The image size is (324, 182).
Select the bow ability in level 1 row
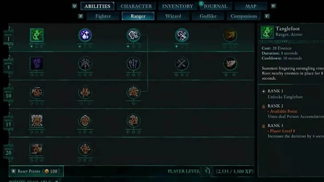pos(182,35)
